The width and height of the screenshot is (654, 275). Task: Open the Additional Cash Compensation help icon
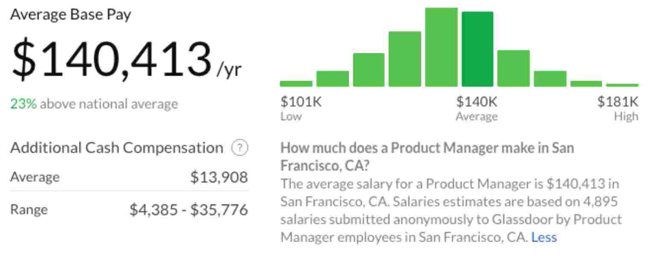239,147
